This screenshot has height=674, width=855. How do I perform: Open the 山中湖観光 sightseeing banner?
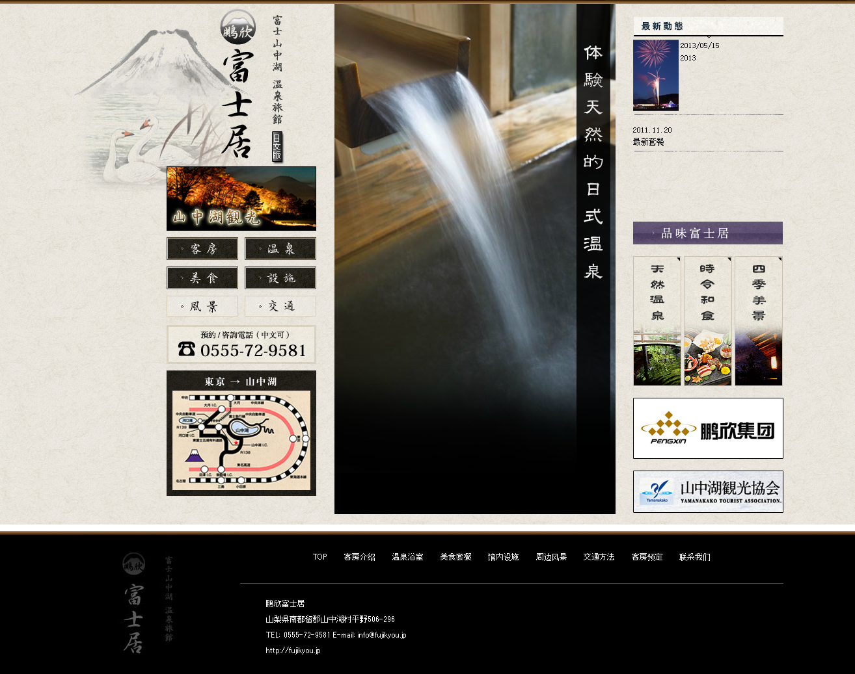241,199
